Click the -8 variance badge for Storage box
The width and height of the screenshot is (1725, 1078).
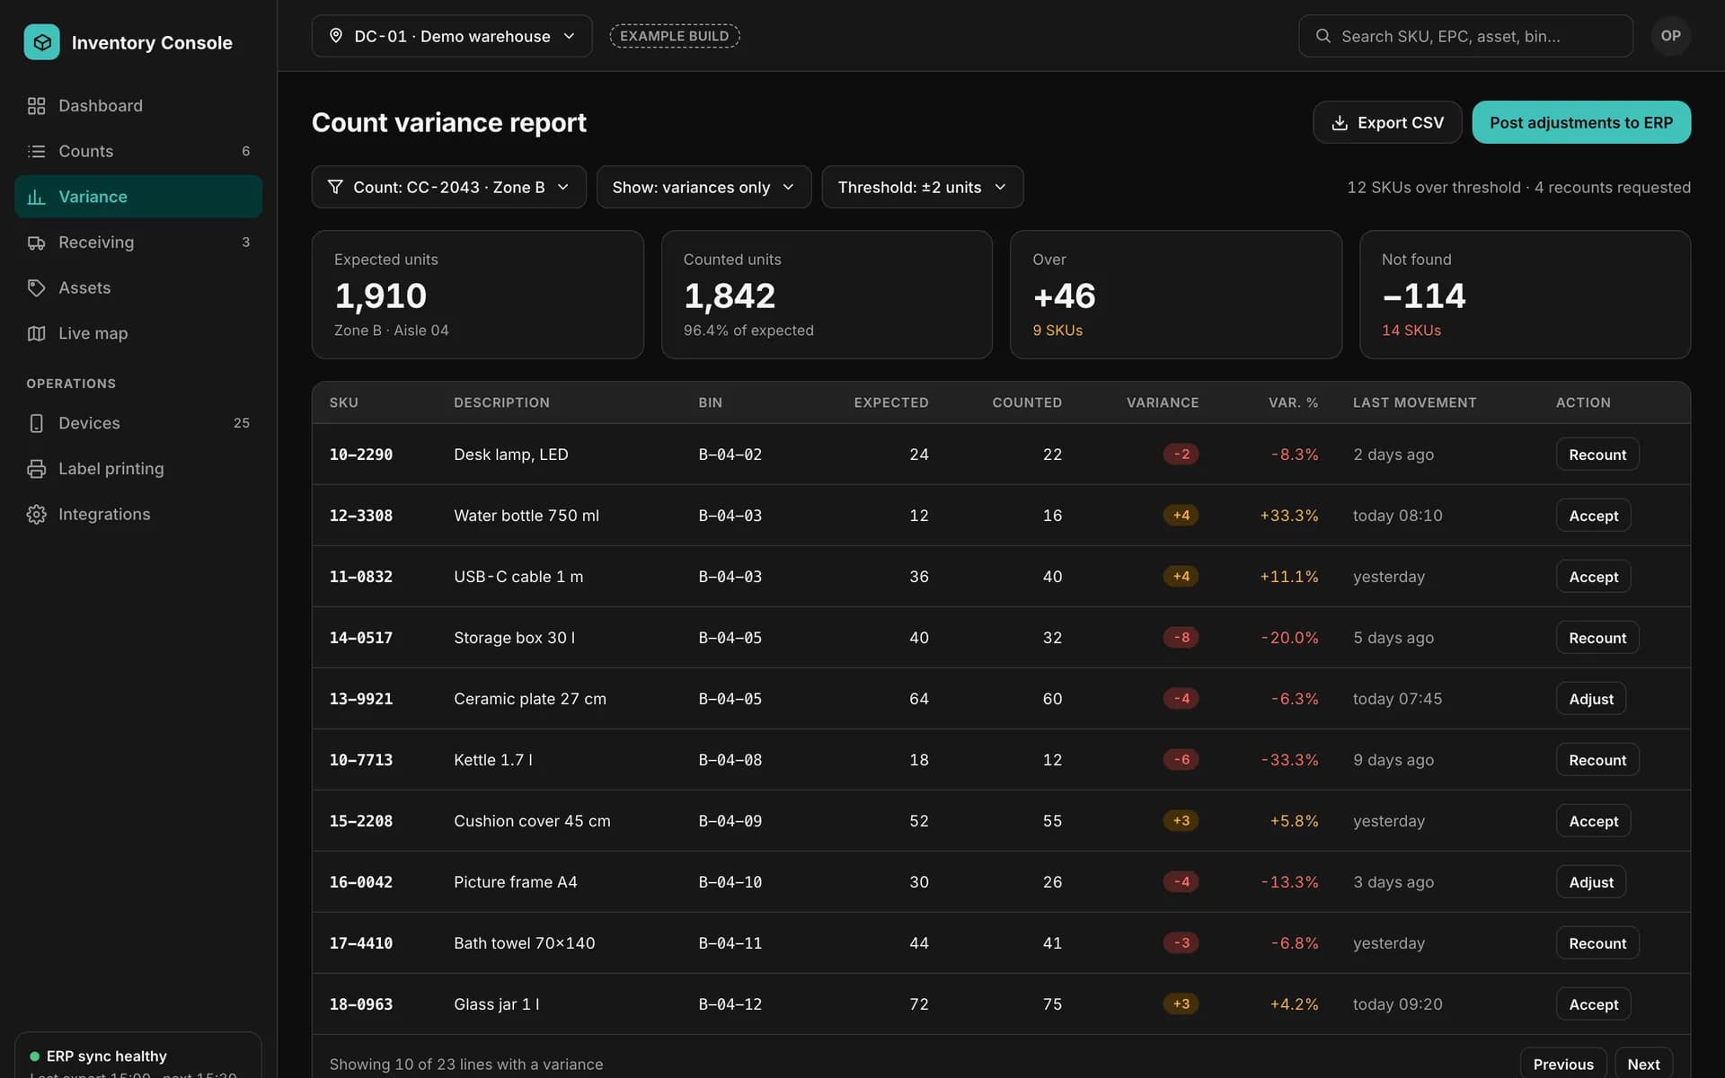(x=1181, y=638)
